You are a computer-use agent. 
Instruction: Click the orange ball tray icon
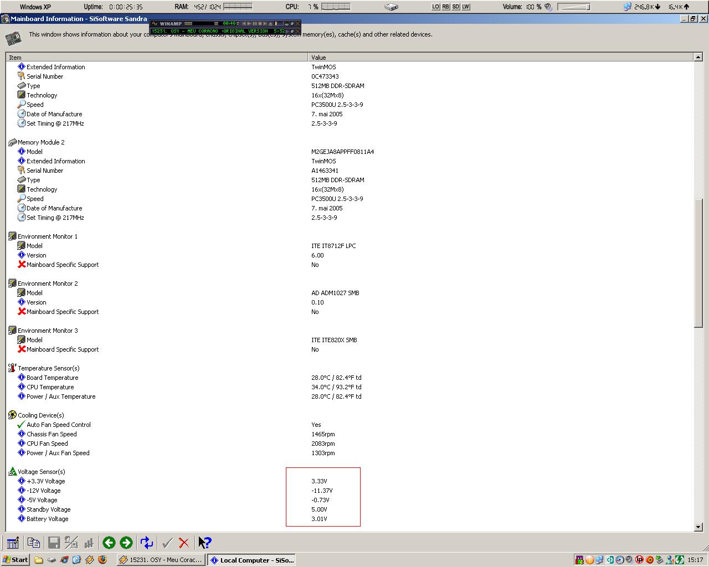click(590, 560)
